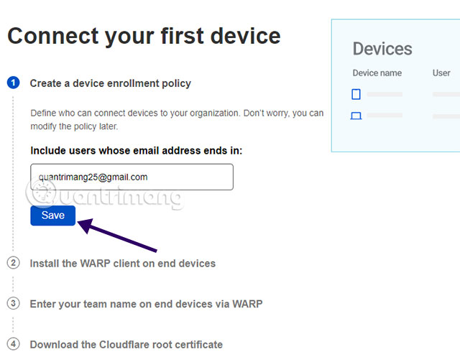Click the step 1 number circle

click(14, 83)
